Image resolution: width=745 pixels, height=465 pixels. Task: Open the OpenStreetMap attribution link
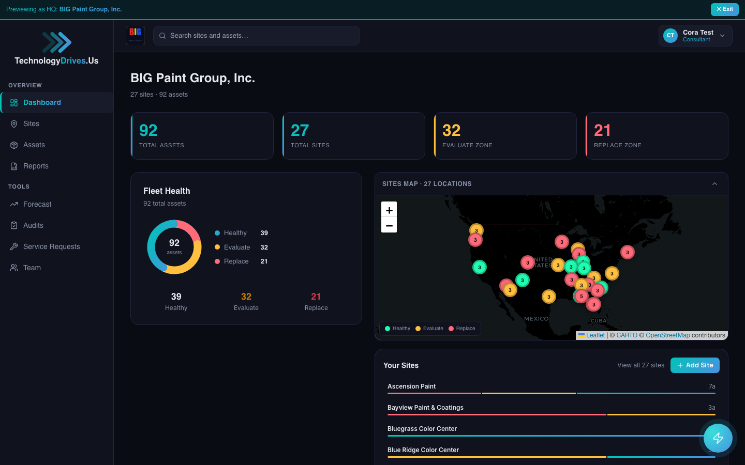pyautogui.click(x=667, y=335)
